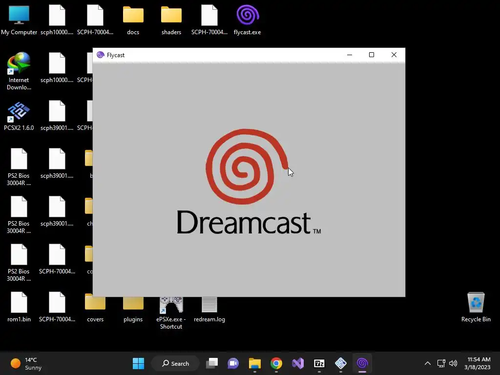Maximize the Flycast window

(372, 55)
